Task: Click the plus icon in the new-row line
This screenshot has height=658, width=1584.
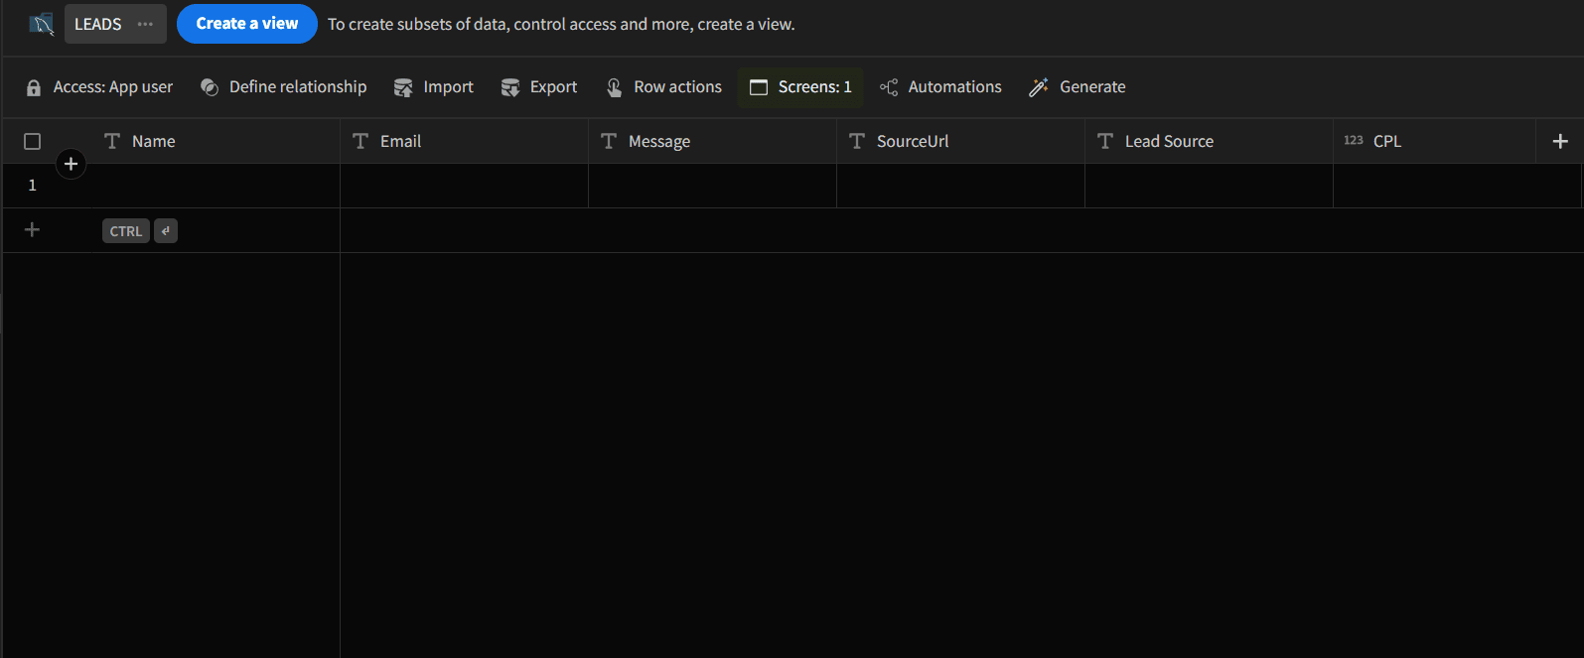Action: coord(33,230)
